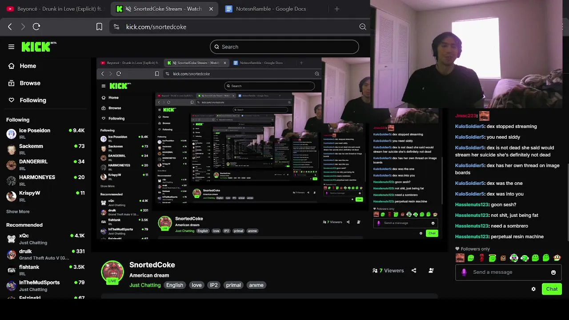This screenshot has width=569, height=320.
Task: Click the Jmac223 emote in chat
Action: [x=484, y=116]
